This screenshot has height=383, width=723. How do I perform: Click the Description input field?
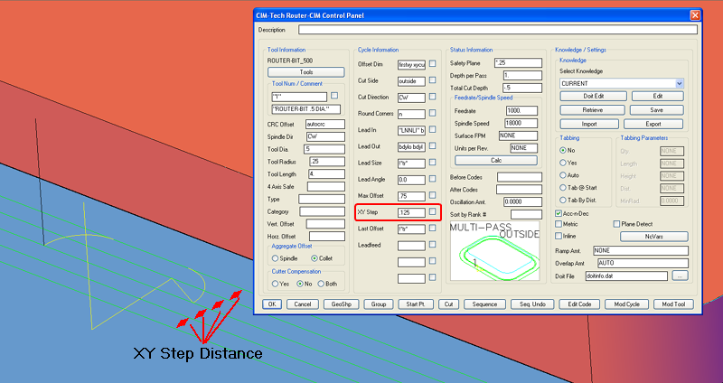[x=498, y=30]
